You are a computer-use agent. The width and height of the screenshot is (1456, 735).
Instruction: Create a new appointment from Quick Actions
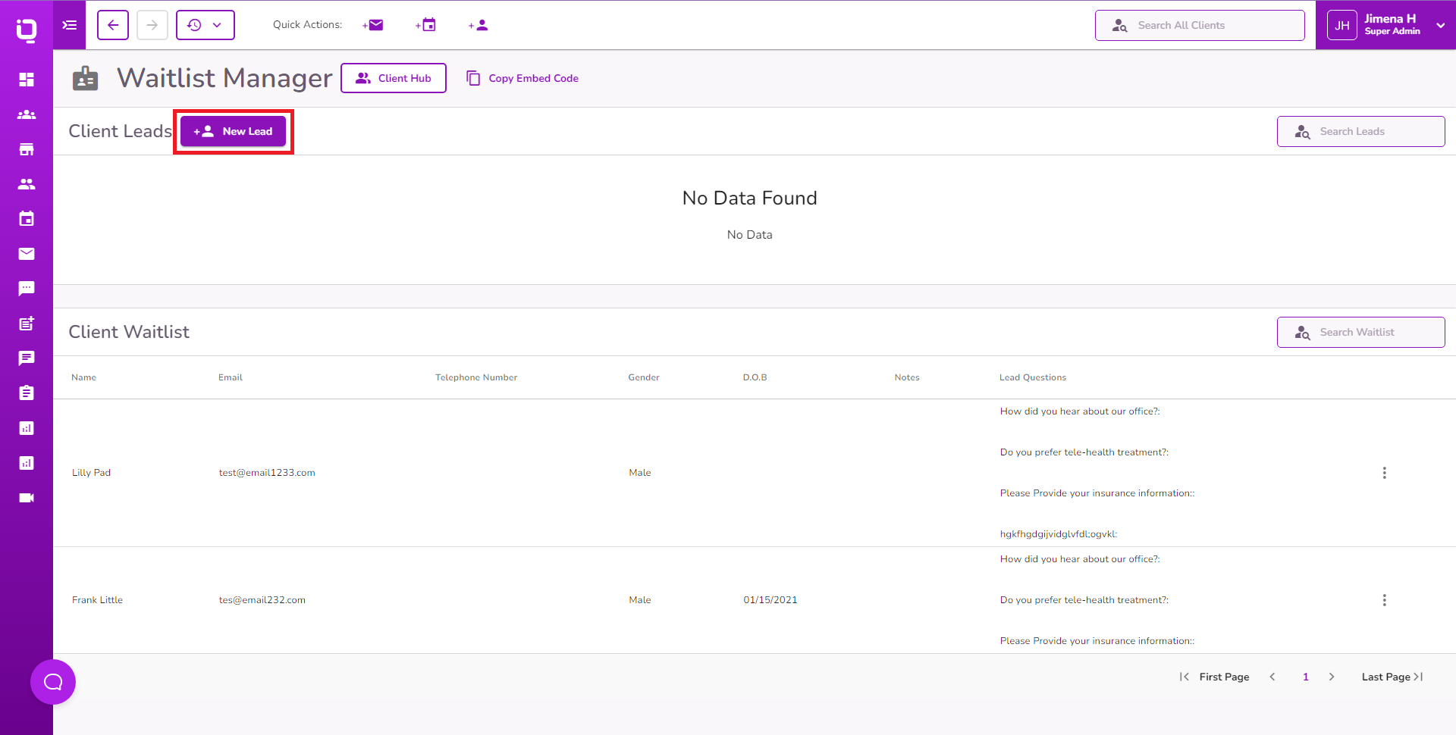(425, 25)
